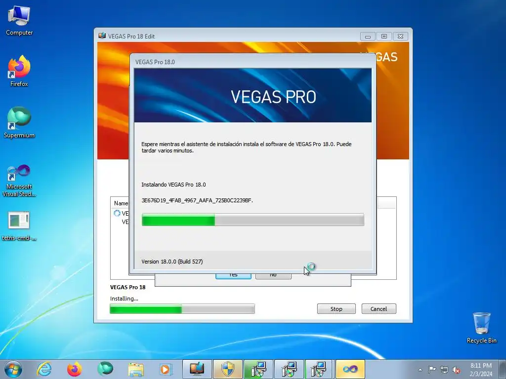
Task: Switch to Visual Studio taskbar item
Action: pos(350,369)
